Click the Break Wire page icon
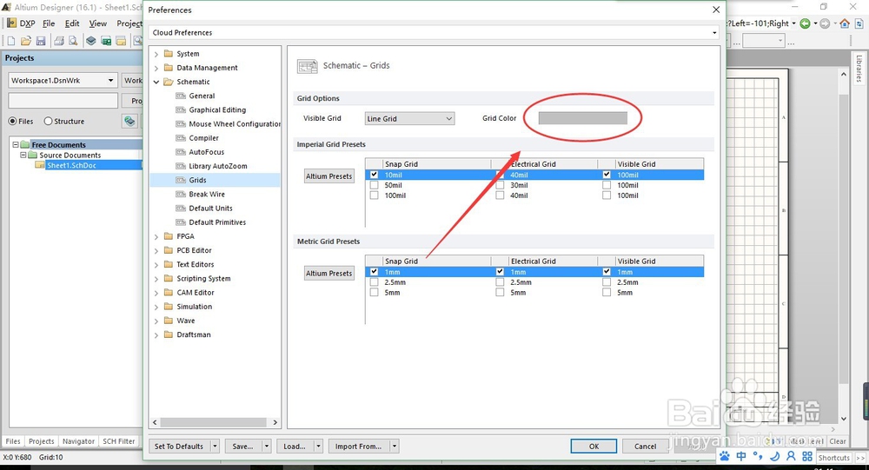 180,194
